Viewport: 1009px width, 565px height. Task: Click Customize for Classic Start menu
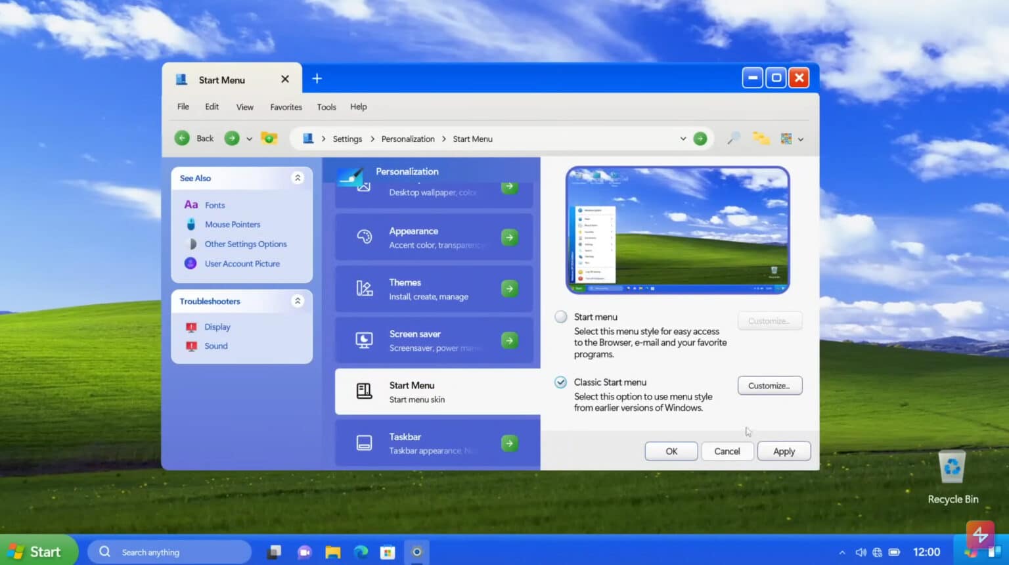769,386
